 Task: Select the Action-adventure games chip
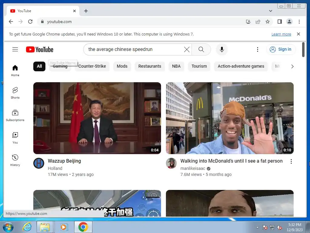pyautogui.click(x=241, y=66)
